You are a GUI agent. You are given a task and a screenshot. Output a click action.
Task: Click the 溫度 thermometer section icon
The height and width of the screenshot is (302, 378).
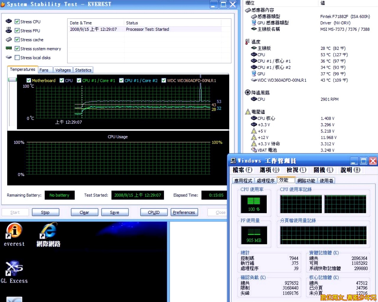[x=247, y=42]
